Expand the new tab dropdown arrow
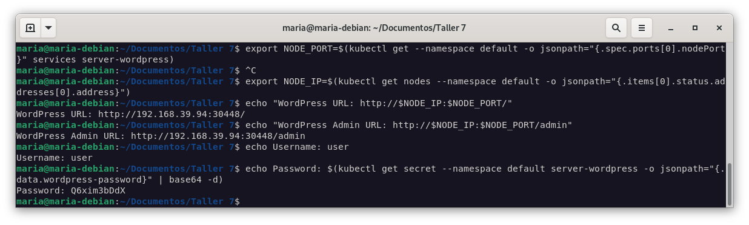749x225 pixels. (48, 28)
